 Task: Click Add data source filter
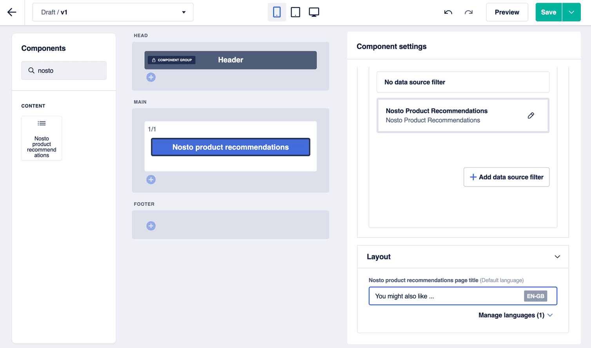[x=506, y=177]
